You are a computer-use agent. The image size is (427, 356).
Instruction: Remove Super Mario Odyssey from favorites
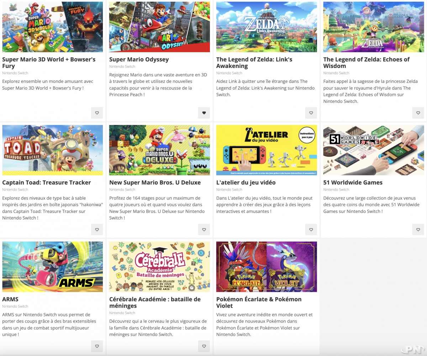tap(204, 113)
